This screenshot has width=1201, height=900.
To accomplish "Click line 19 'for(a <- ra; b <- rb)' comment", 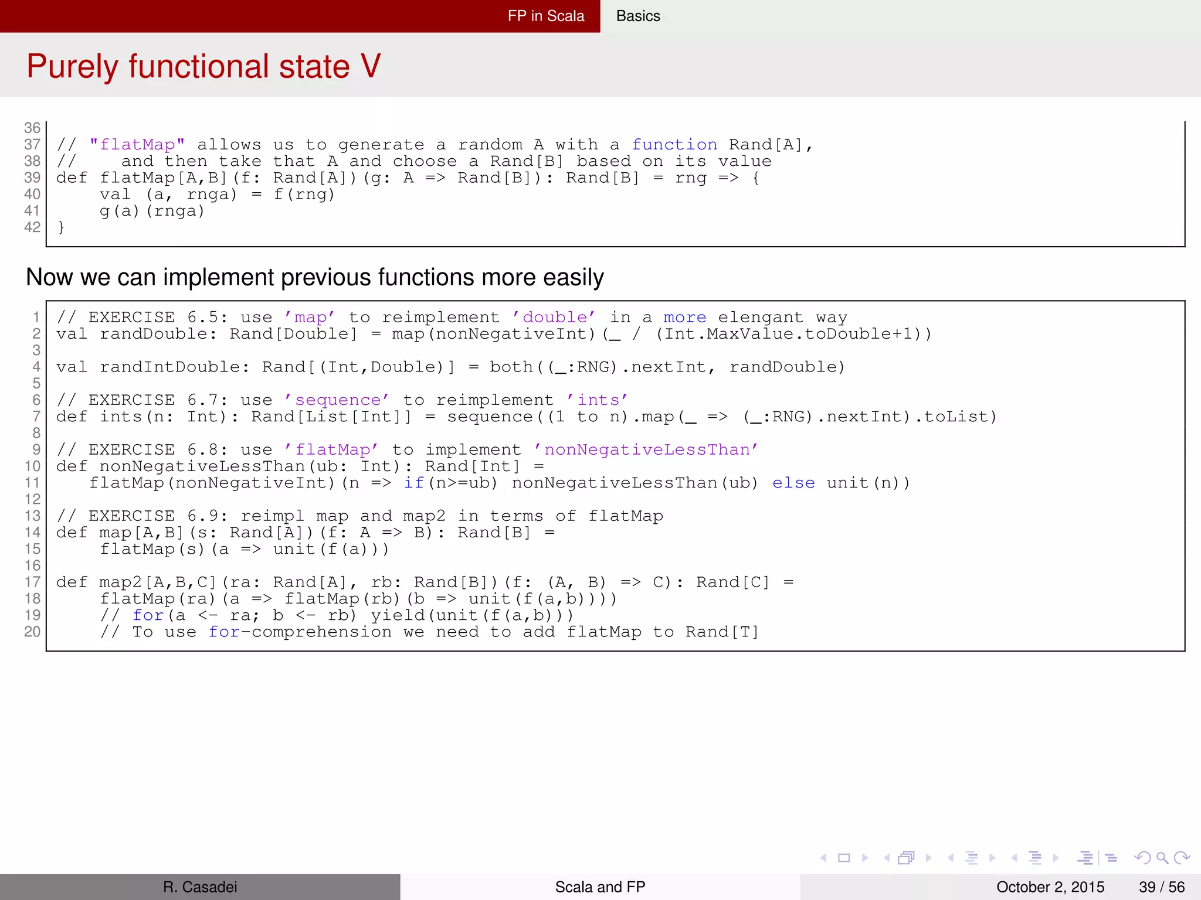I will click(x=337, y=615).
